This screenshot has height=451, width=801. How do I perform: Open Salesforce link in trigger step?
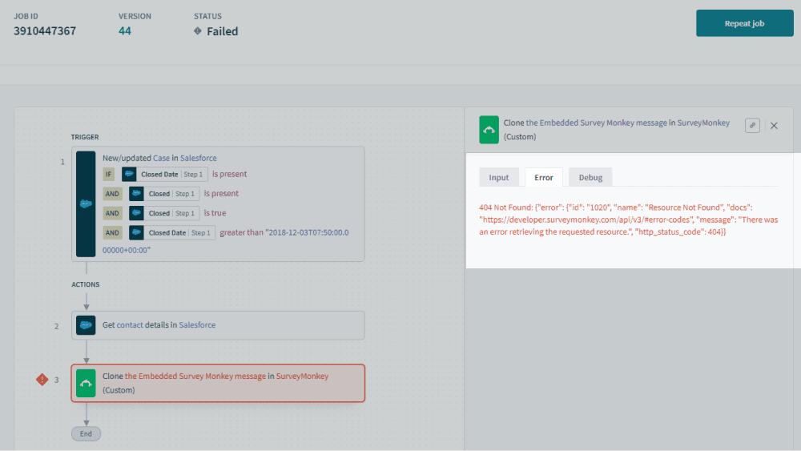(198, 158)
